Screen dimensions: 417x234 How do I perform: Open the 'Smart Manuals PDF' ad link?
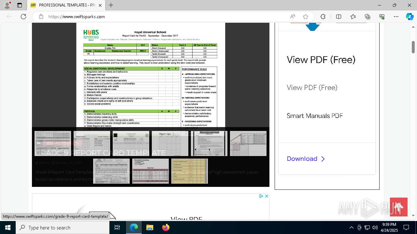point(314,116)
